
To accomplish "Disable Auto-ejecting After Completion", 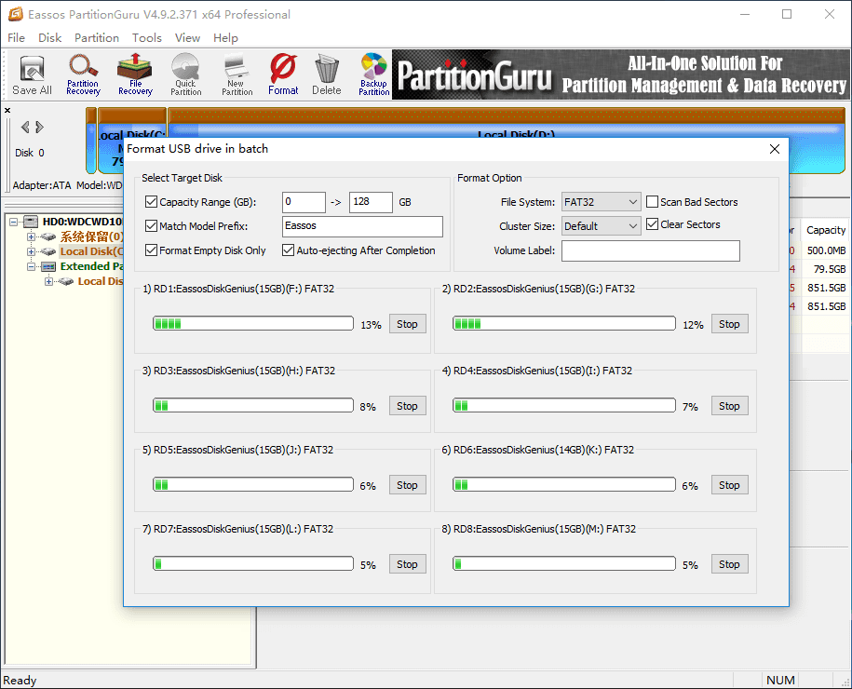I will pos(288,250).
